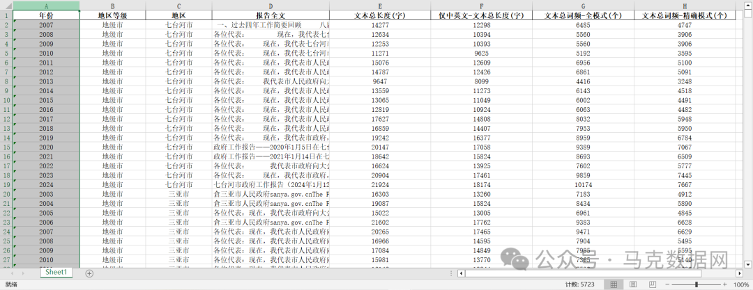Viewport: 753px width, 290px height.
Task: Select column E header
Action: (381, 6)
